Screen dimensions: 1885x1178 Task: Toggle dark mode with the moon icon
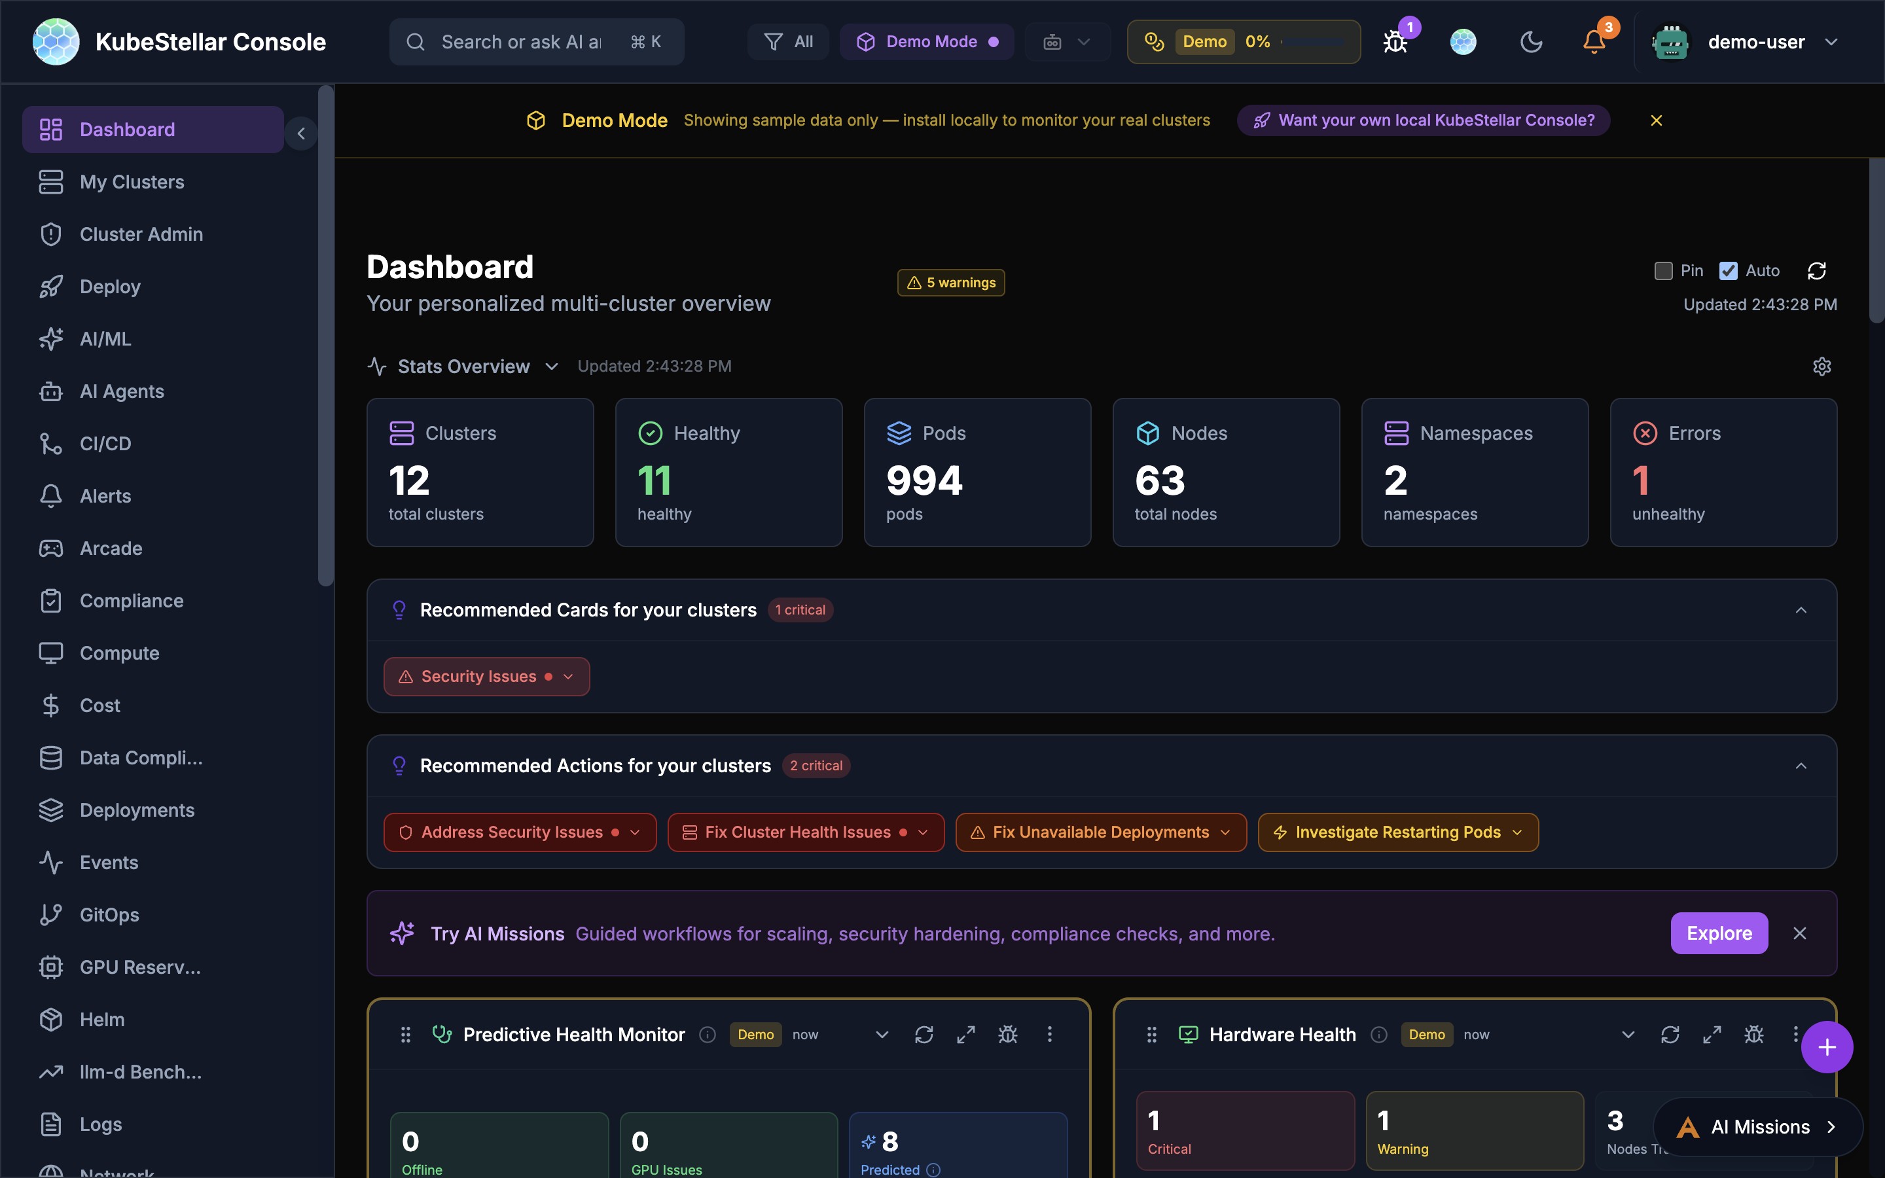[1531, 41]
